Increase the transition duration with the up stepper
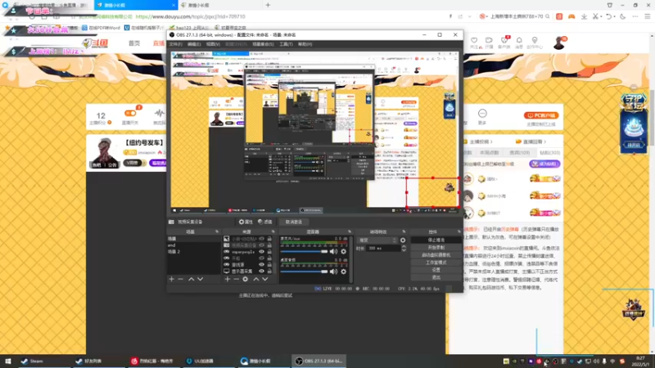This screenshot has width=655, height=368. click(x=404, y=247)
